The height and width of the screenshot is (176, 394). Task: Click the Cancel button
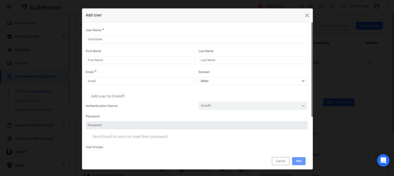pos(280,161)
